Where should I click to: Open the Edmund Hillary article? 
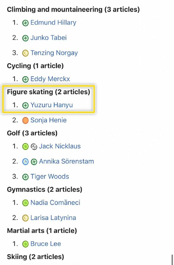(x=53, y=23)
